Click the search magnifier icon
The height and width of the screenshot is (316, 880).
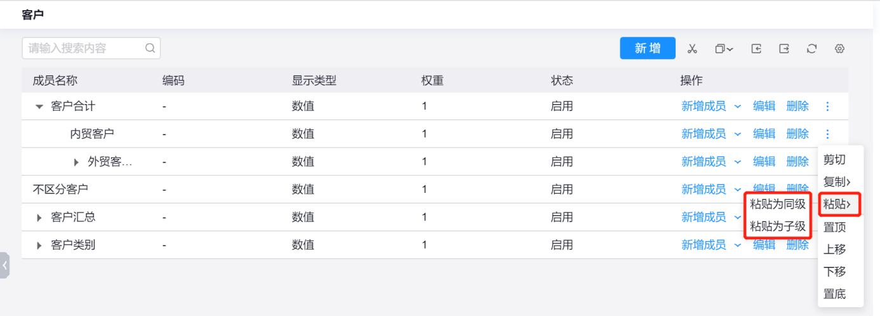[150, 48]
